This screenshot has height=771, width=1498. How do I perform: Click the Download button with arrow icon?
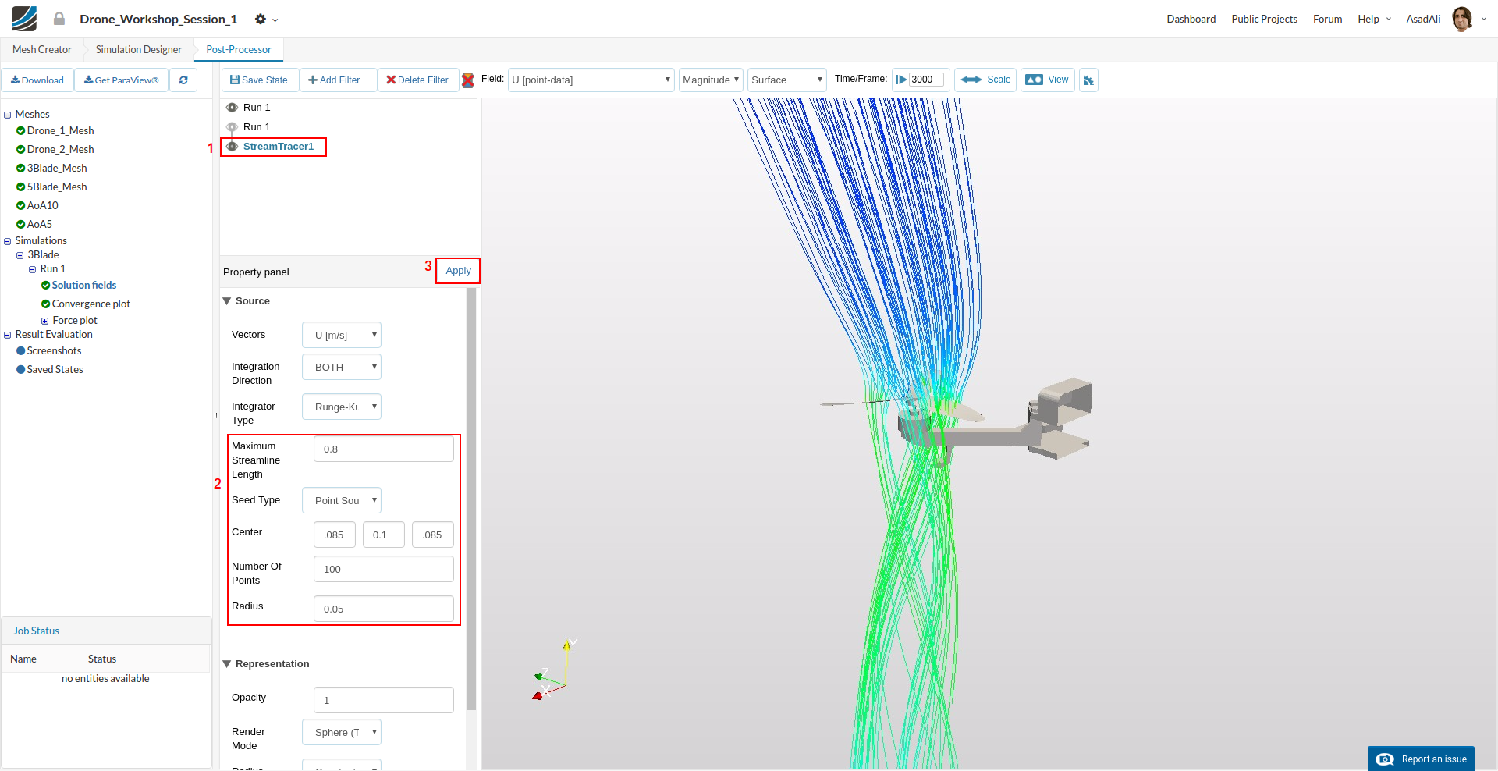click(37, 80)
